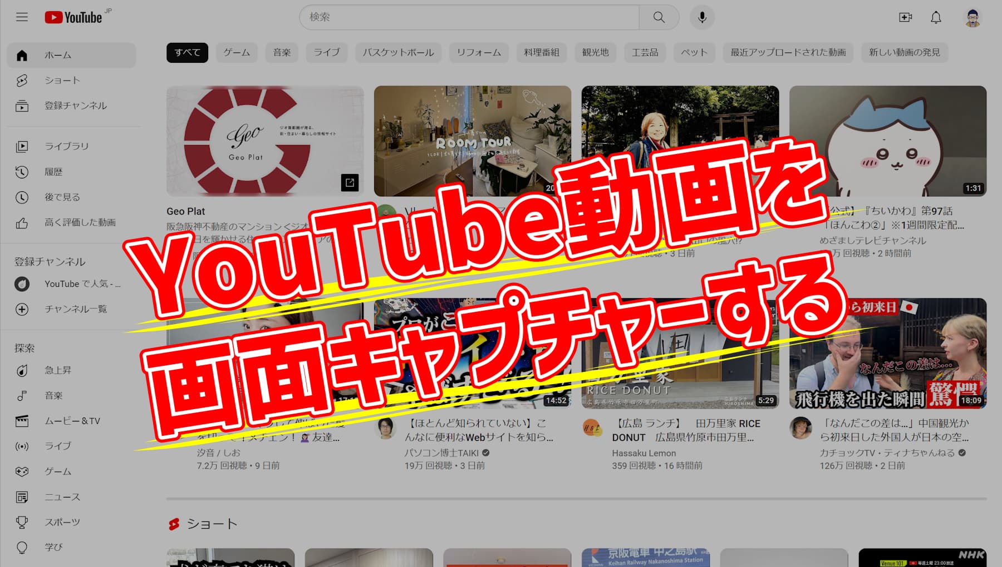The height and width of the screenshot is (567, 1002).
Task: Click パソコン博士TAIKI channel avatar
Action: point(385,427)
